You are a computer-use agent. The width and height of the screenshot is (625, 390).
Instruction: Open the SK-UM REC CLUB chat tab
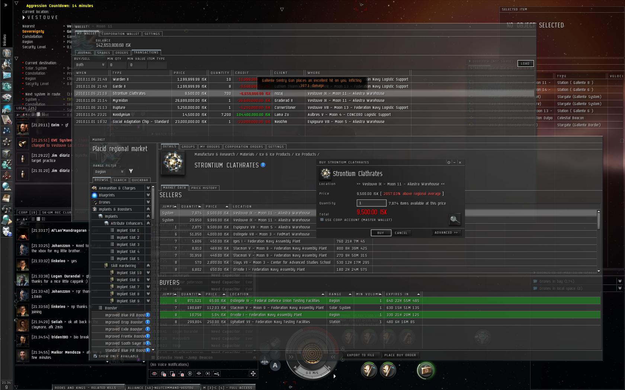(x=57, y=212)
